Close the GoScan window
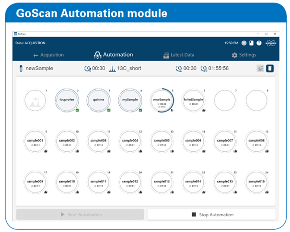The image size is (290, 232). (275, 34)
